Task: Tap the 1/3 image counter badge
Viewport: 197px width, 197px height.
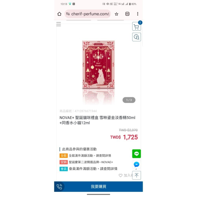Action: (x=129, y=100)
